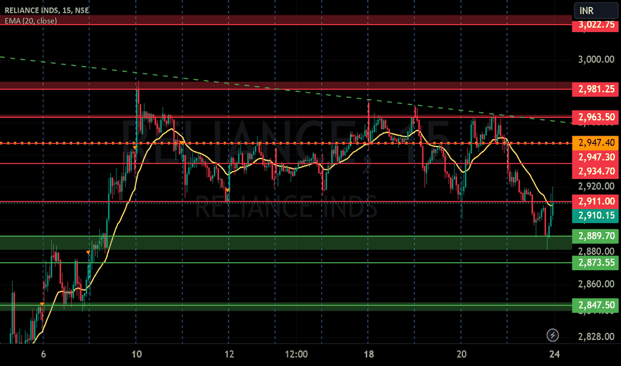Image resolution: width=621 pixels, height=366 pixels.
Task: Click the 3,000.00 price scale value
Action: point(596,59)
